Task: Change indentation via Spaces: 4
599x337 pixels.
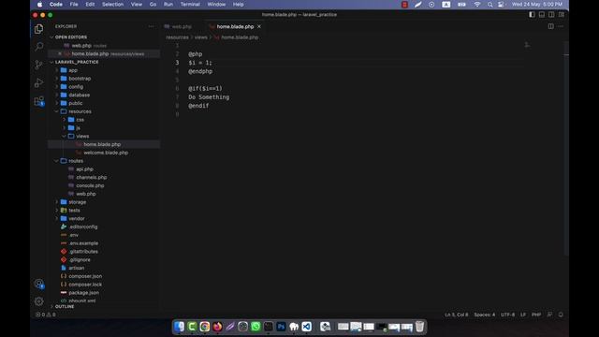Action: [x=485, y=315]
